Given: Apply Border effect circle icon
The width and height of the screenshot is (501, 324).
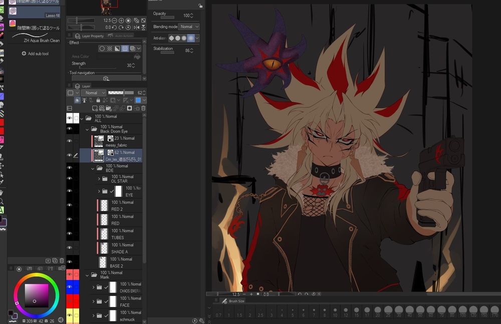Looking at the screenshot, I should 102,48.
